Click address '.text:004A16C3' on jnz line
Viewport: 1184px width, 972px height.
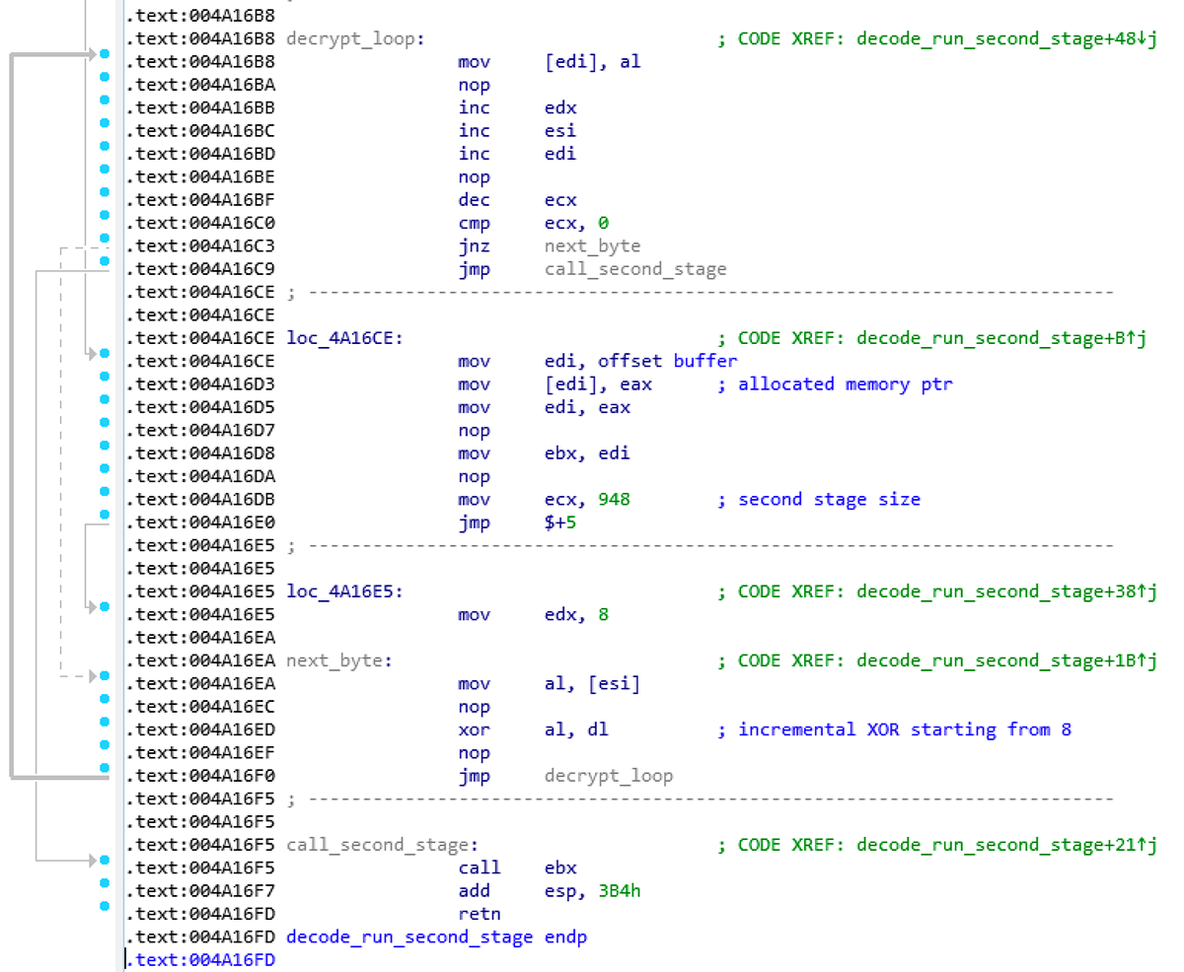[200, 246]
